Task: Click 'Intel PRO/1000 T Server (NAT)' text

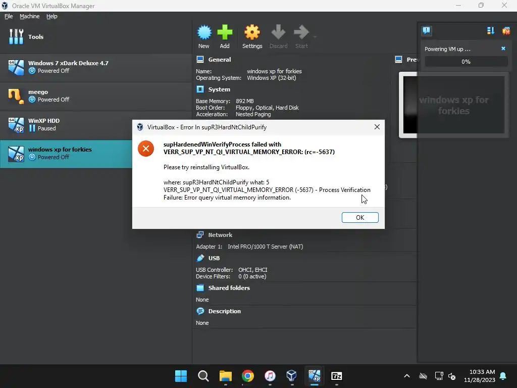Action: coord(266,247)
